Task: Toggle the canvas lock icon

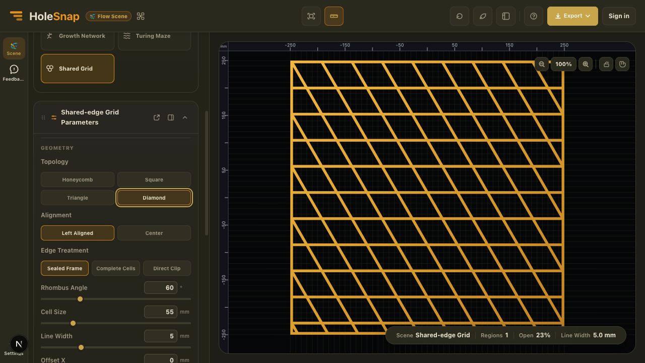Action: [x=606, y=64]
